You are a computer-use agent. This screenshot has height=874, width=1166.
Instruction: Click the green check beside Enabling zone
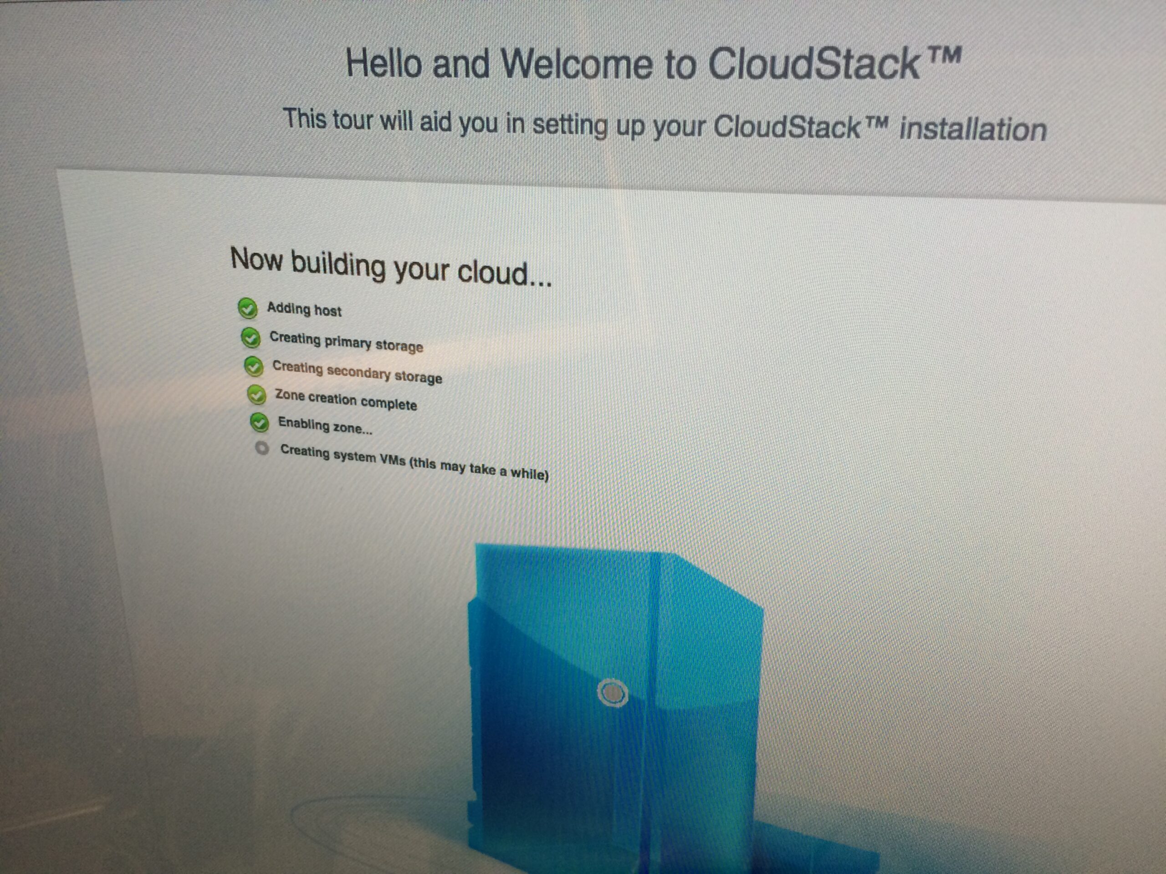pyautogui.click(x=259, y=422)
